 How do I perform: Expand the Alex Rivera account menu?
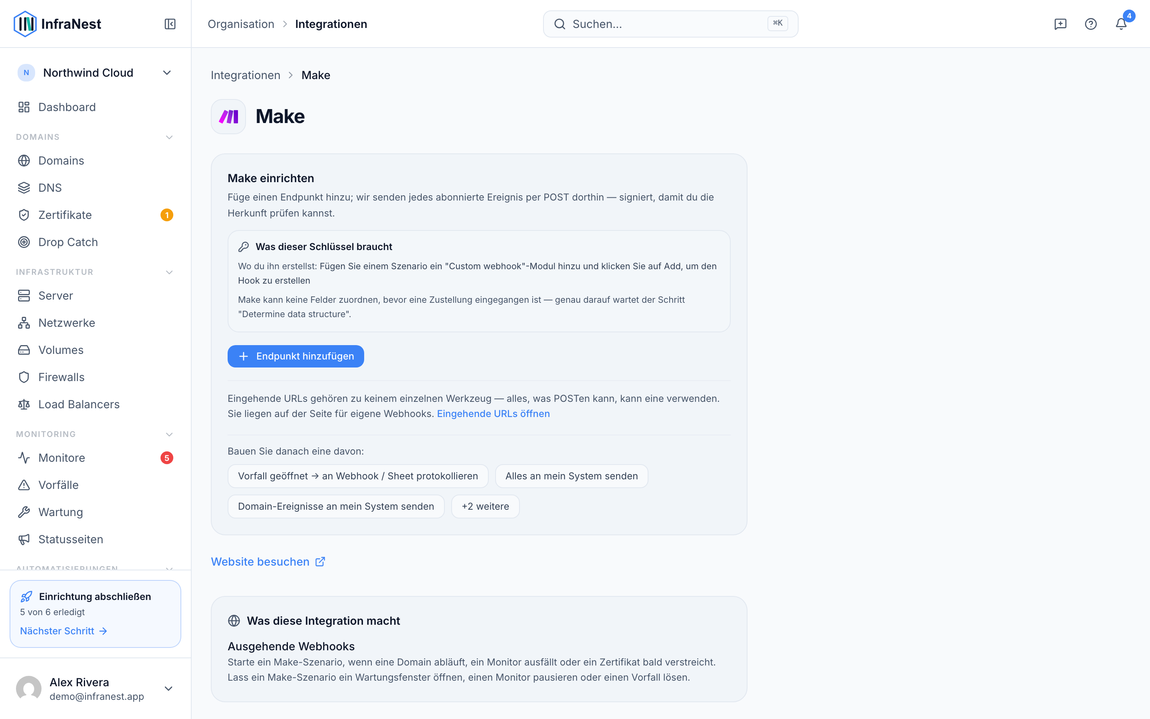[168, 689]
